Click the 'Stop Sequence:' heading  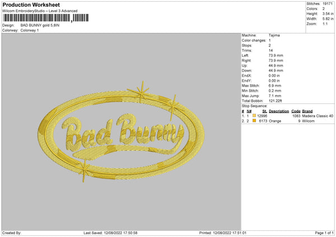tap(255, 106)
